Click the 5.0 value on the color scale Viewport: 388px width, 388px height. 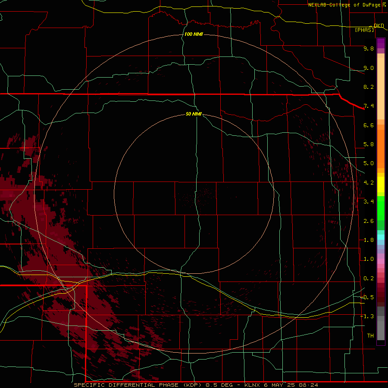[369, 163]
